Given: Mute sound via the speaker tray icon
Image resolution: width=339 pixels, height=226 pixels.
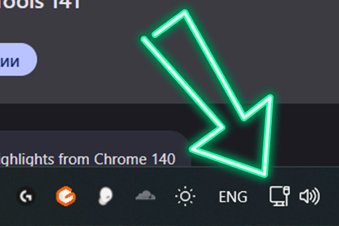Looking at the screenshot, I should coord(310,196).
